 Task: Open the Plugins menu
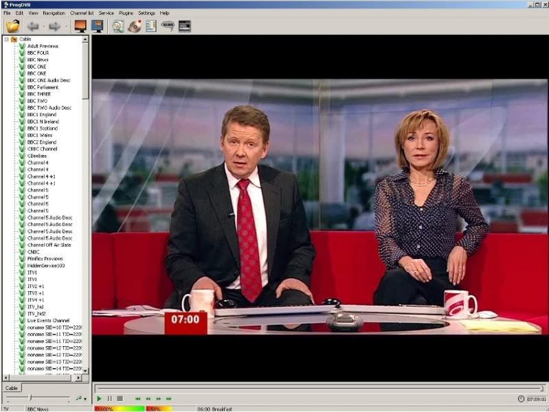click(126, 13)
